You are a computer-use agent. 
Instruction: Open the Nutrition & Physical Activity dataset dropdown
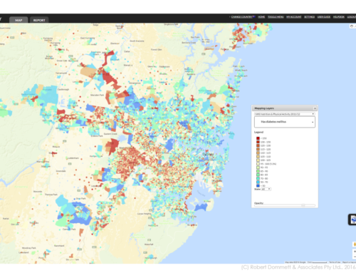pos(285,114)
